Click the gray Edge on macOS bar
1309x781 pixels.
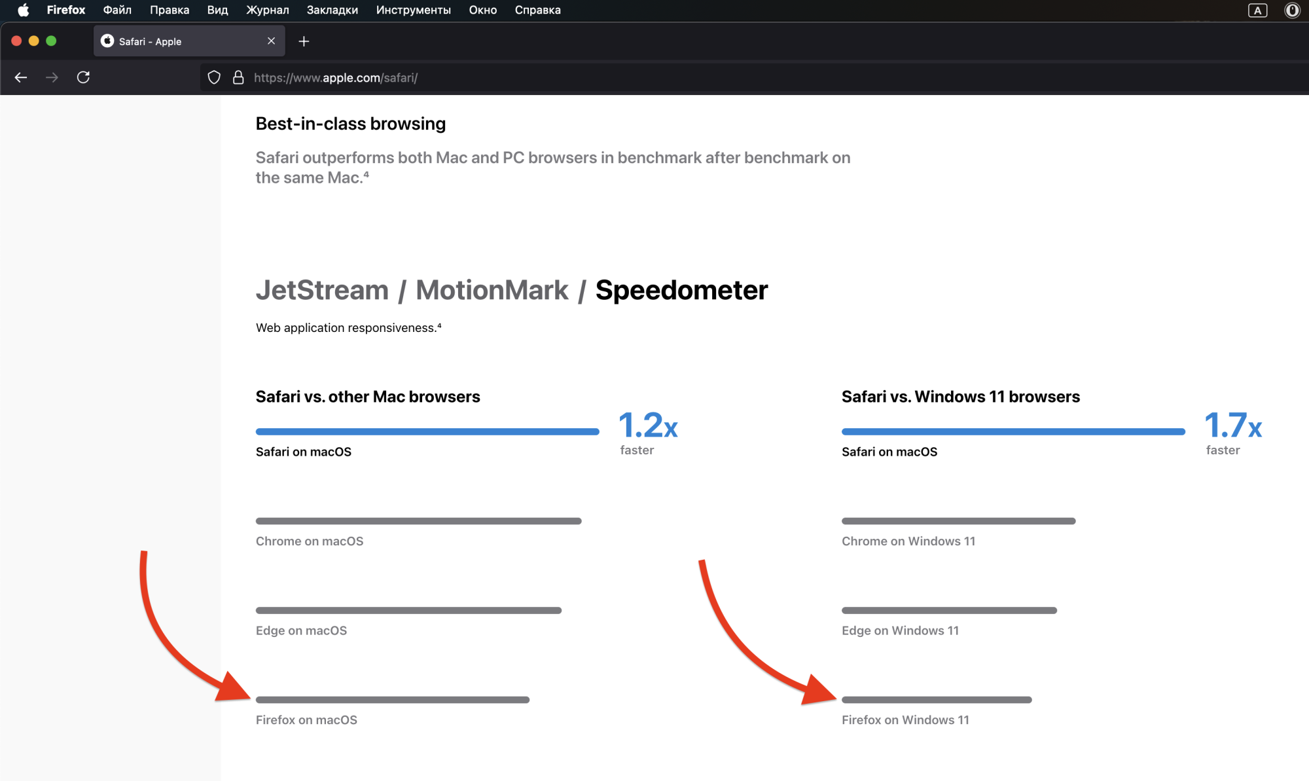point(408,611)
